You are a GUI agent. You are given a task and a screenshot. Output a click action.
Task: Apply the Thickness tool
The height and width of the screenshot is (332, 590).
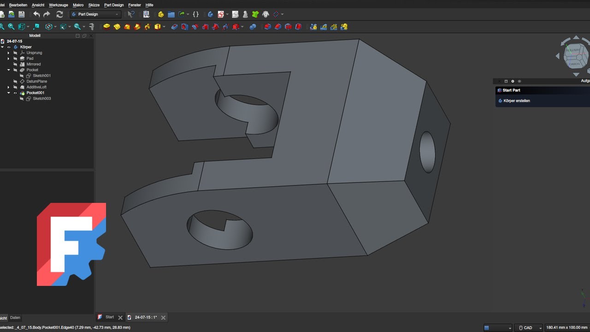coord(298,27)
